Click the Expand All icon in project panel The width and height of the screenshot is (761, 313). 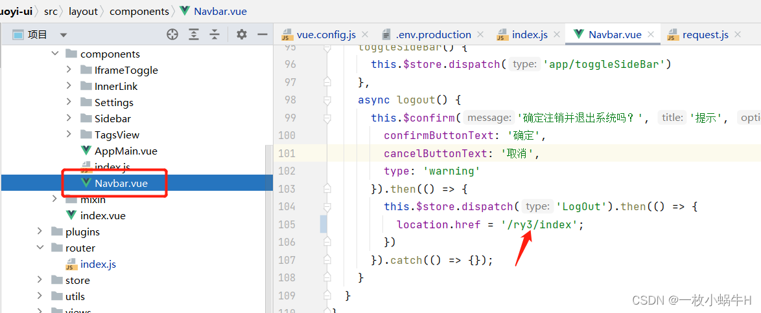[193, 34]
